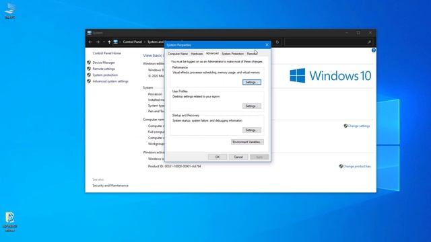Go forward in the System window
The width and height of the screenshot is (431, 242).
click(98, 42)
